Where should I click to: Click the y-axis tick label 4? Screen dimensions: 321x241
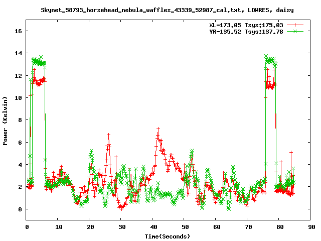20,165
